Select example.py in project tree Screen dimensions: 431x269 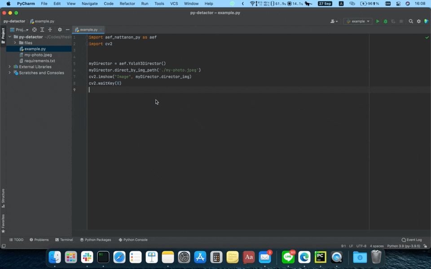[35, 49]
